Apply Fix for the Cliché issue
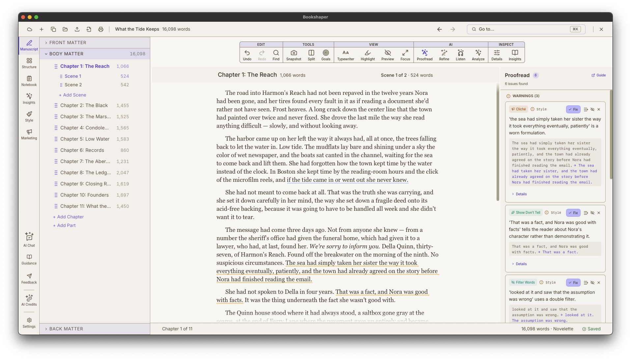The width and height of the screenshot is (631, 359). (573, 109)
